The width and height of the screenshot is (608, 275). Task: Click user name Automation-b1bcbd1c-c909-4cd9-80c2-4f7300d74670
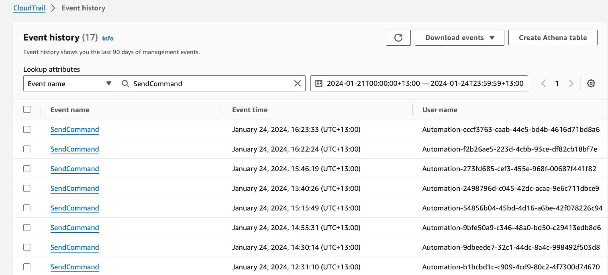tap(511, 267)
